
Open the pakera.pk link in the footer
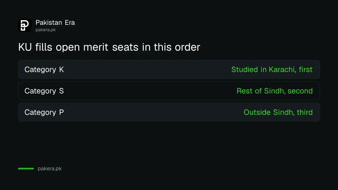tap(50, 169)
